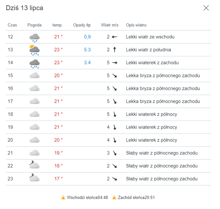Click the east wind arrow at hour 12

pos(114,37)
